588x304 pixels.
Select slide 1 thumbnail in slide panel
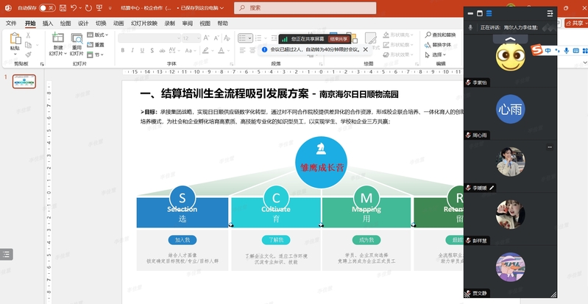pos(24,82)
